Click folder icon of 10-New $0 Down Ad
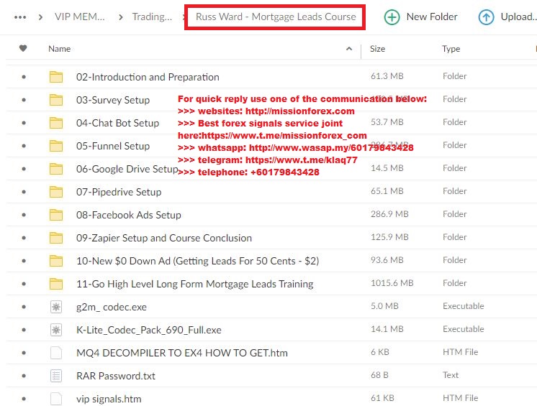The width and height of the screenshot is (537, 406). tap(56, 261)
